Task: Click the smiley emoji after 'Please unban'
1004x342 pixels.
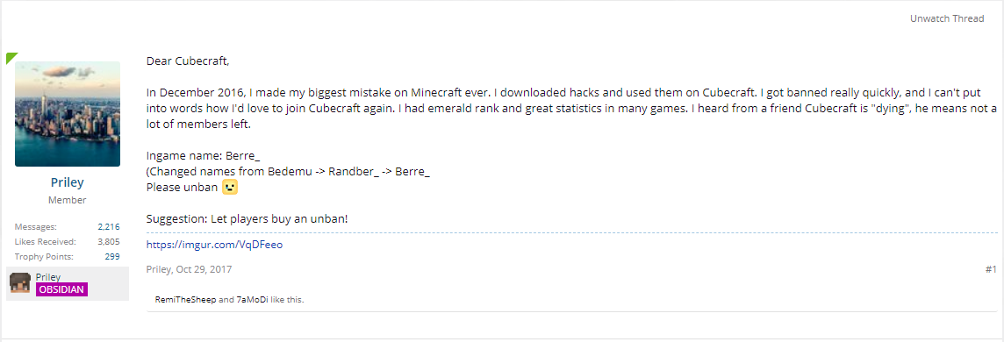Action: pyautogui.click(x=230, y=188)
